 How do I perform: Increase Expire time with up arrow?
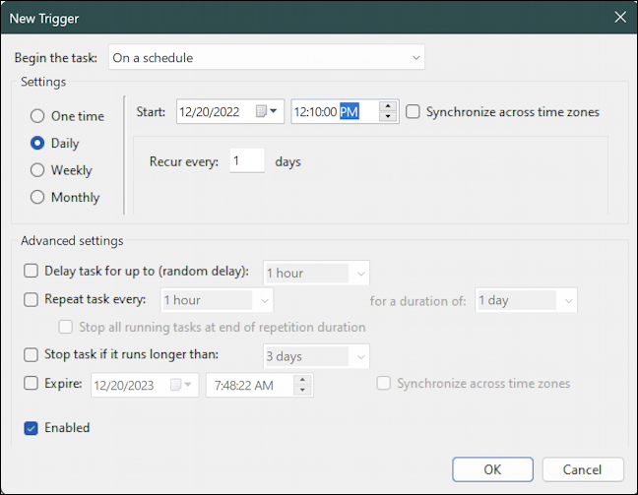pos(302,380)
